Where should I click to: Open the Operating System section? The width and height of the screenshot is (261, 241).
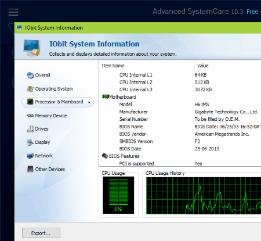(54, 89)
